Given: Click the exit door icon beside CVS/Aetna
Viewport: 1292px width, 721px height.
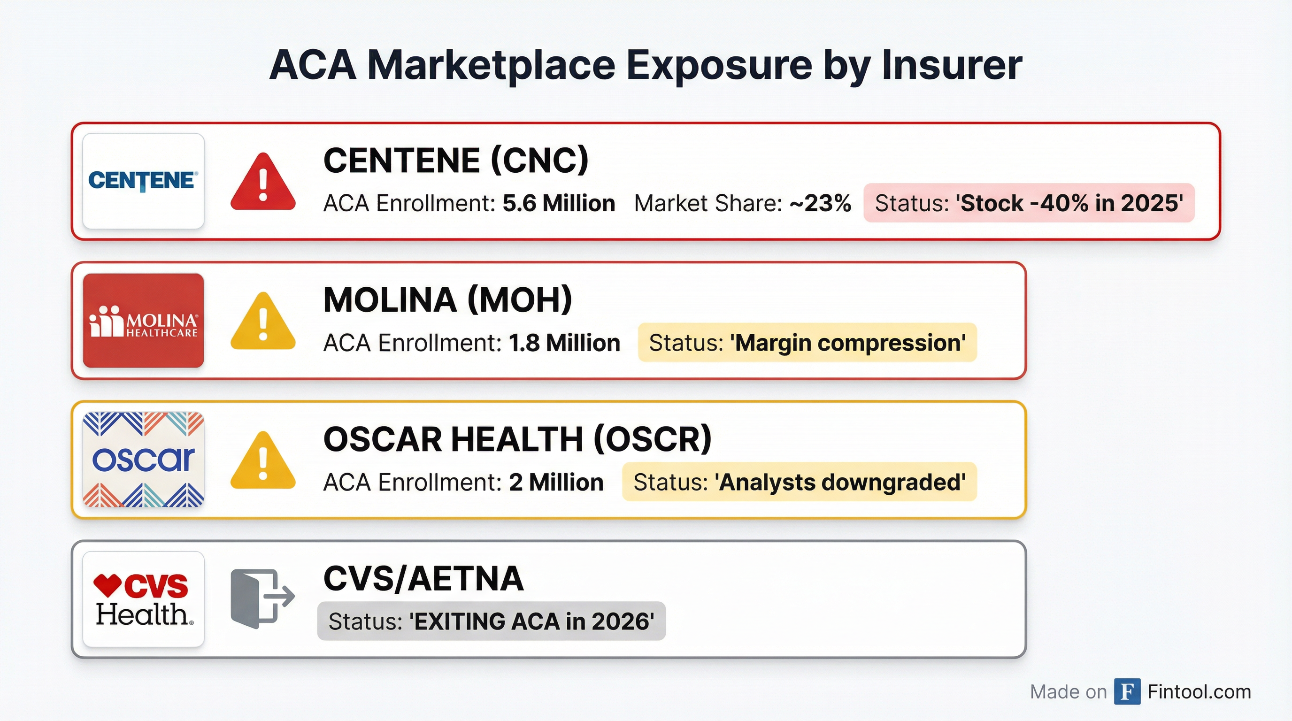Looking at the screenshot, I should [x=262, y=598].
